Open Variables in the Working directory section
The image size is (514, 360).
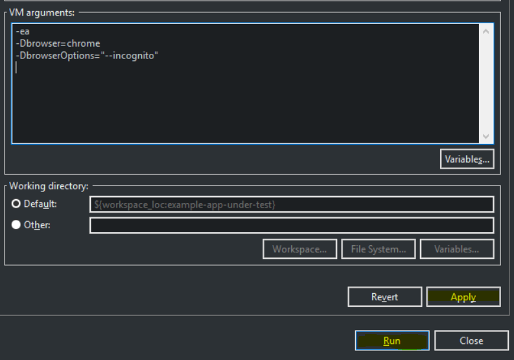click(x=456, y=249)
